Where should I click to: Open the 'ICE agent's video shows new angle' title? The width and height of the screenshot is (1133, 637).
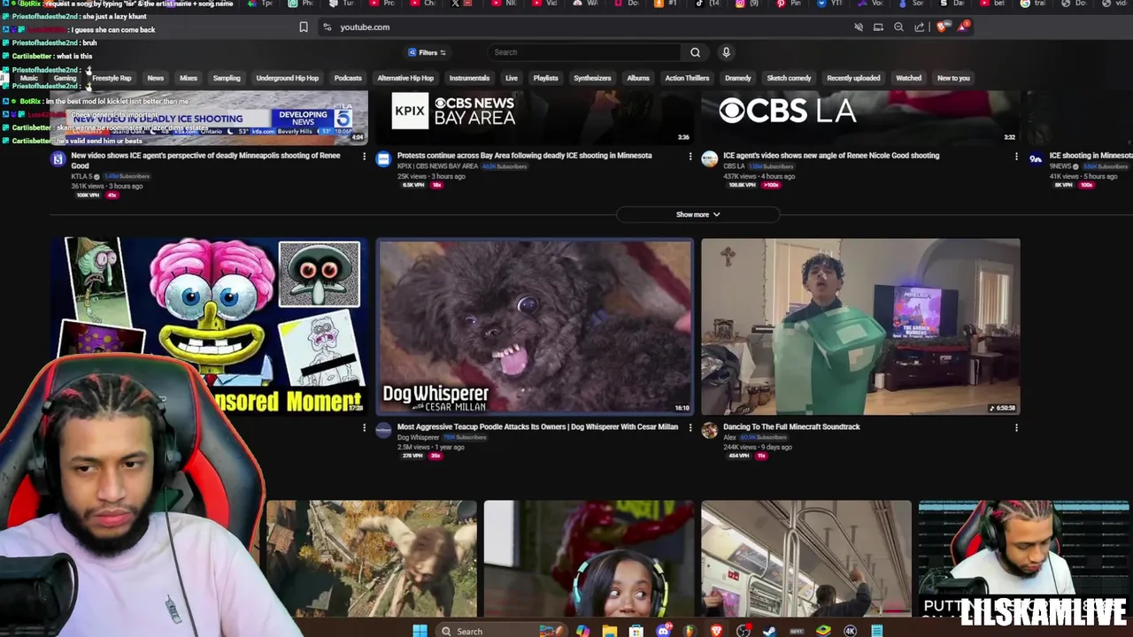pyautogui.click(x=831, y=156)
